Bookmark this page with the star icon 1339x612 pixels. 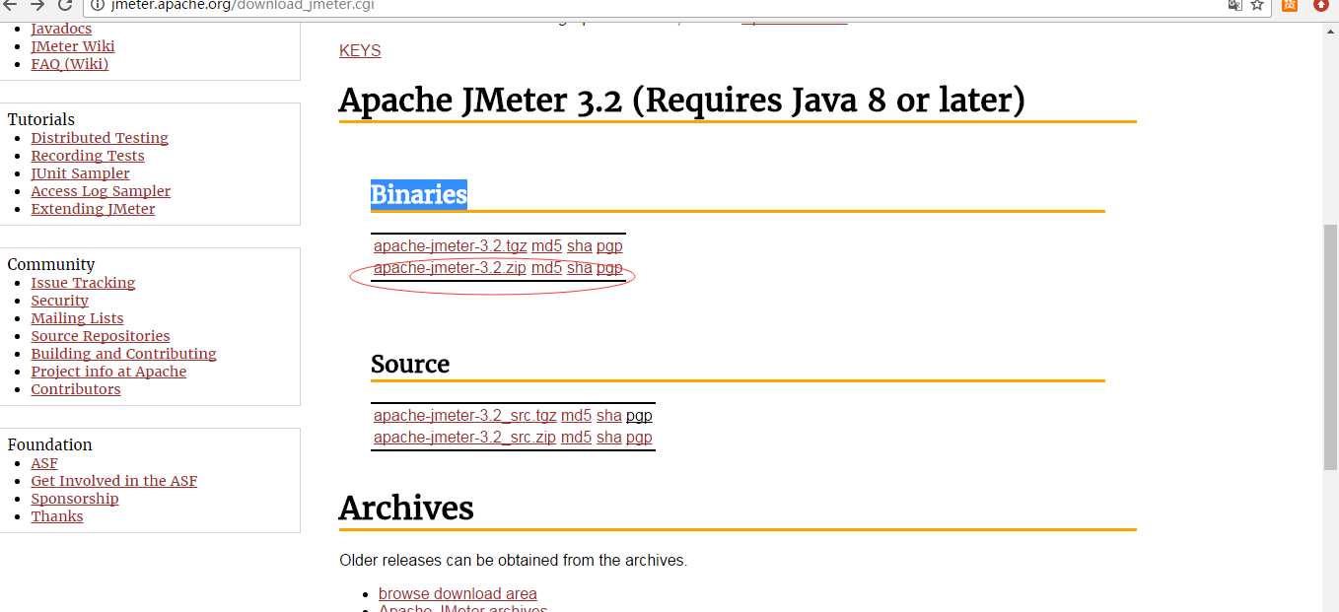pyautogui.click(x=1257, y=5)
